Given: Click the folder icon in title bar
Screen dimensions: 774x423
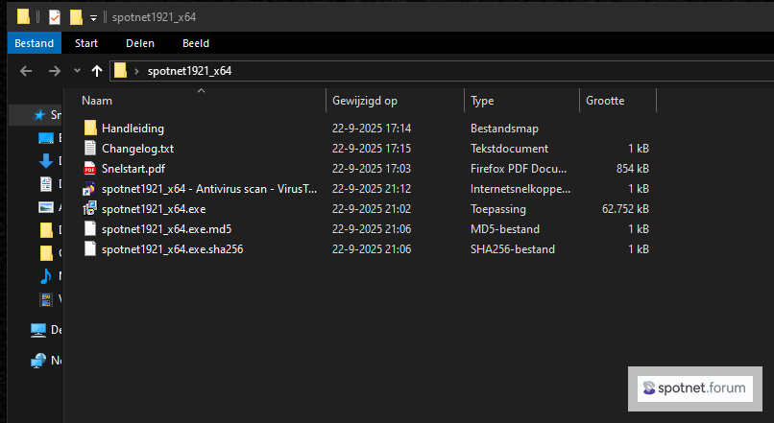Looking at the screenshot, I should 23,16.
